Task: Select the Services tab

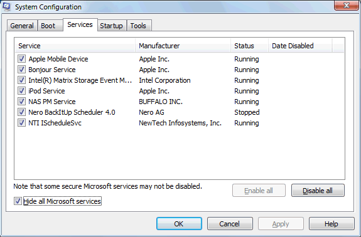Action: [80, 24]
